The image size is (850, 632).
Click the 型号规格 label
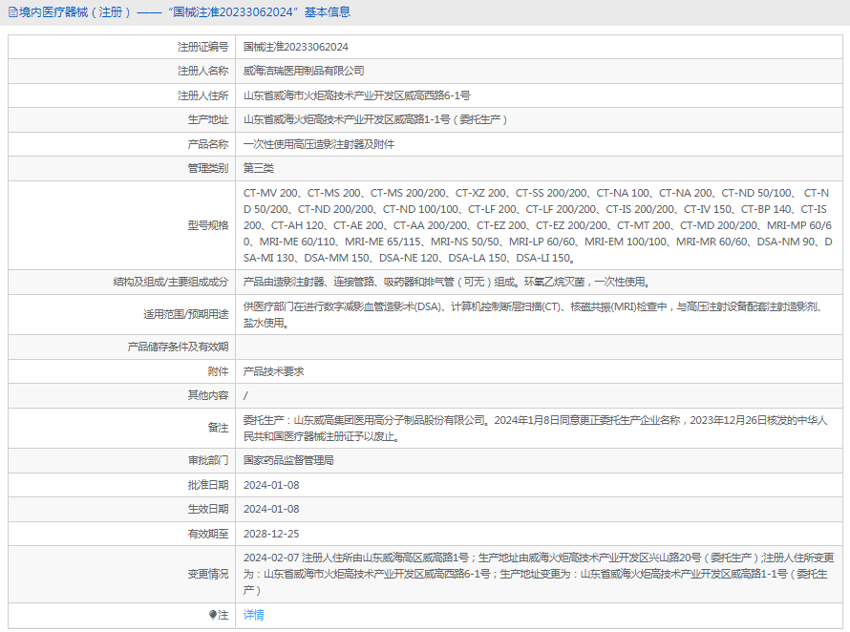(x=208, y=225)
